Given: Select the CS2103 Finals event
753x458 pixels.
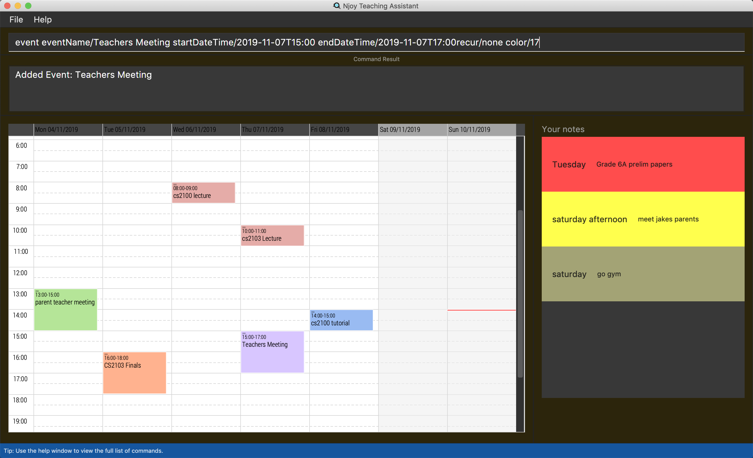Looking at the screenshot, I should click(x=134, y=373).
